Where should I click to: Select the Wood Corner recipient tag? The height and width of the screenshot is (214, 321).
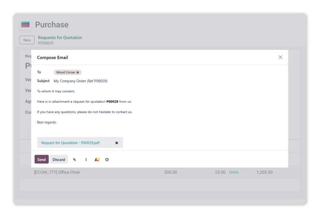click(66, 72)
